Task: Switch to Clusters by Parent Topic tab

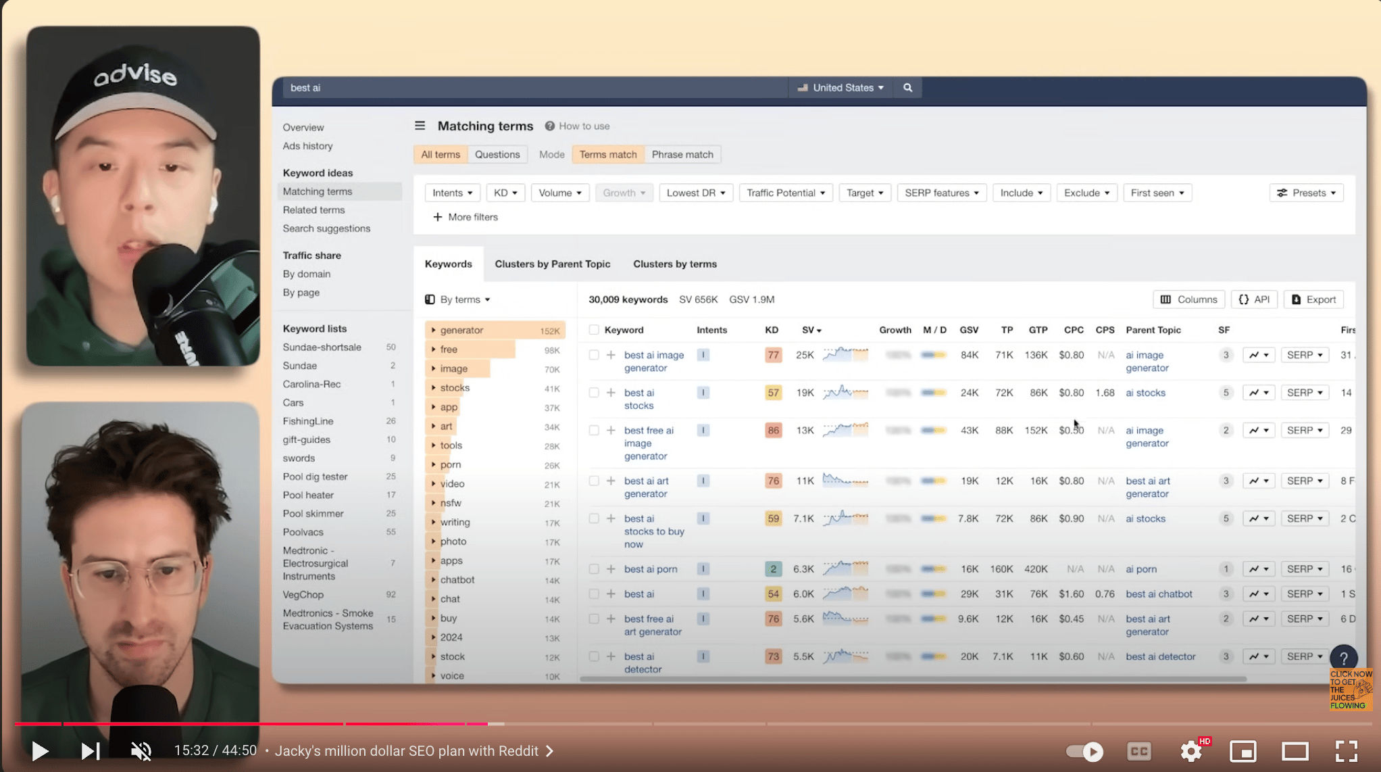Action: click(x=552, y=264)
